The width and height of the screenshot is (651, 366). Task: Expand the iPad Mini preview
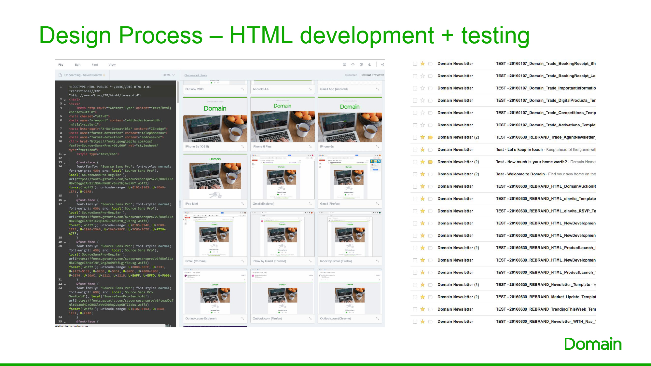(x=242, y=204)
